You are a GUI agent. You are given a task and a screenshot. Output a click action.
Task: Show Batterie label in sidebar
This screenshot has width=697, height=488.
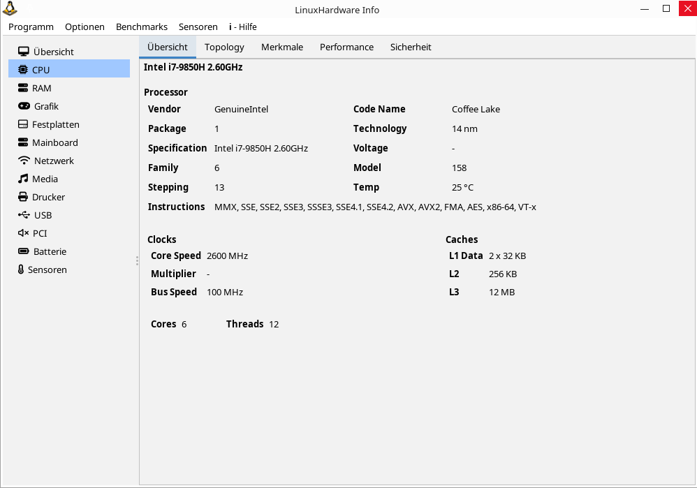click(x=50, y=251)
